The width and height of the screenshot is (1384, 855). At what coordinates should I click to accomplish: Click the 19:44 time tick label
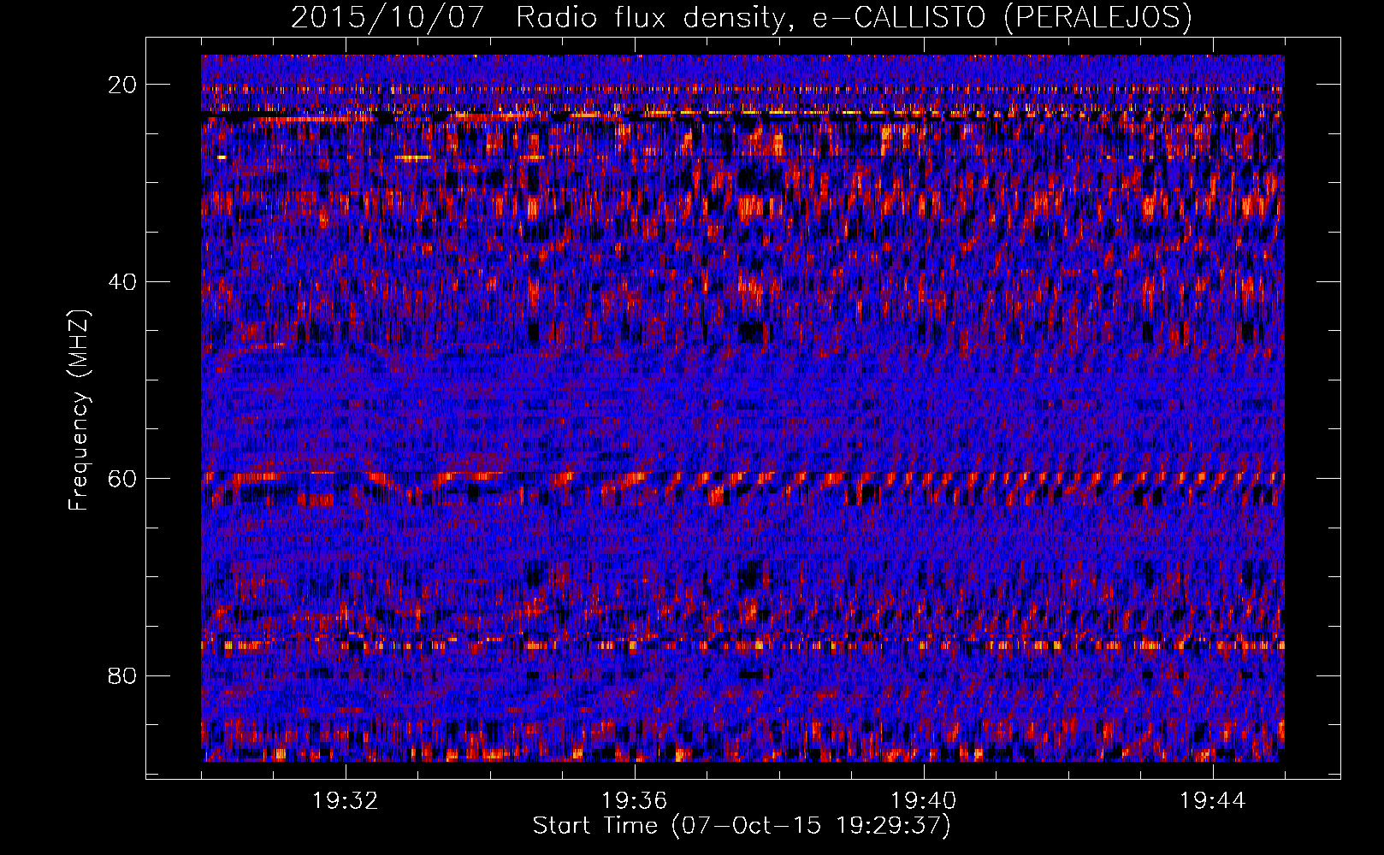[x=1213, y=801]
